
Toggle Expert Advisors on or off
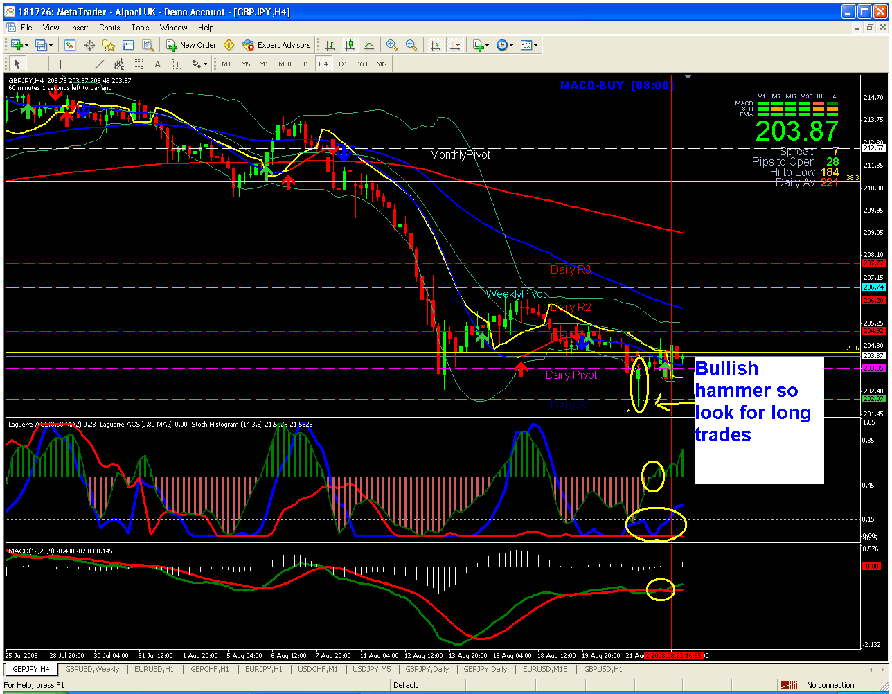coord(276,45)
